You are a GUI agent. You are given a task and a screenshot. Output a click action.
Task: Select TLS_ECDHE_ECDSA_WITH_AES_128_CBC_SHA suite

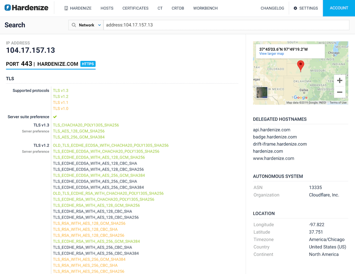point(95,163)
